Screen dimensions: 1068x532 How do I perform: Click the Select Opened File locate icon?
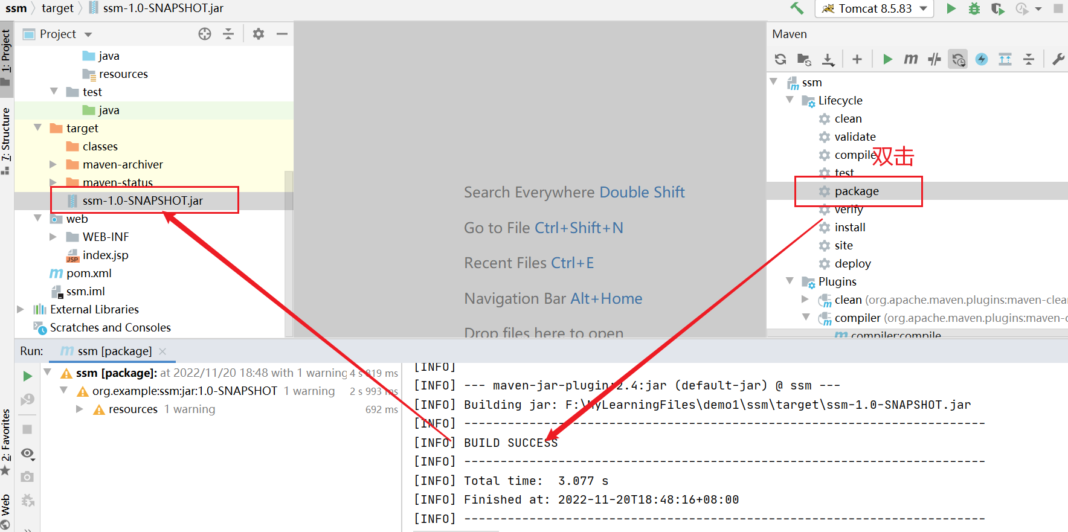coord(205,34)
